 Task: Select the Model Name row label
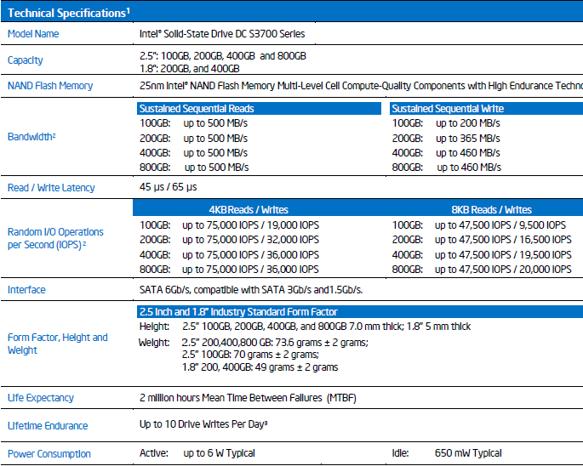coord(33,34)
